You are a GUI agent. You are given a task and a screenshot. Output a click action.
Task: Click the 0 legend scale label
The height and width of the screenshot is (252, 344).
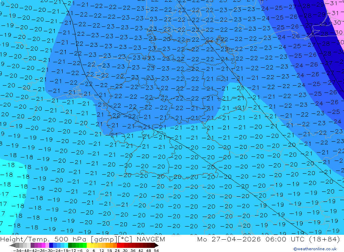pos(87,251)
